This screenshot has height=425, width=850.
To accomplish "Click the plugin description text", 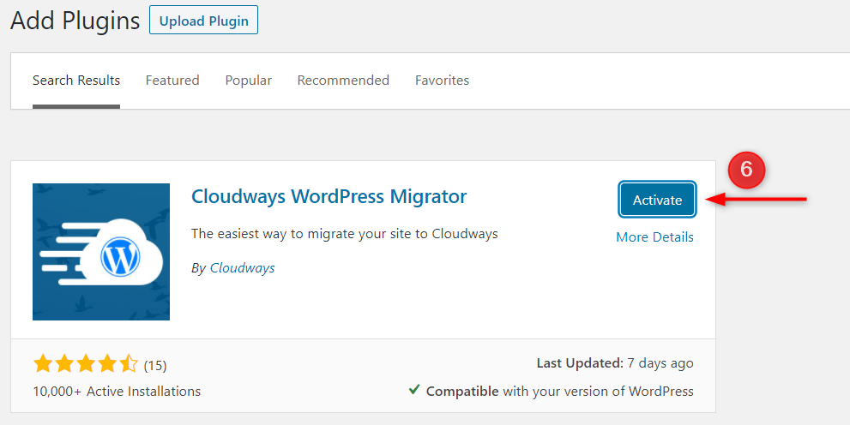I will 344,235.
